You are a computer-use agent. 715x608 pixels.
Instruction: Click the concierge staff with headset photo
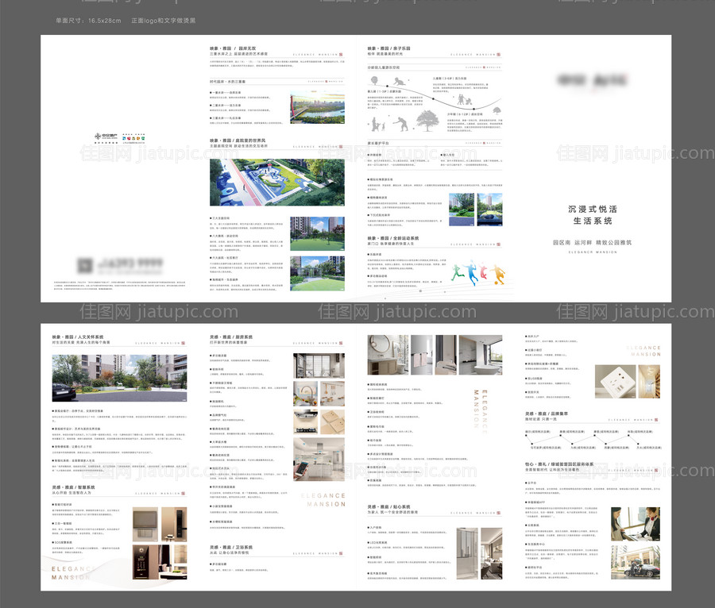[x=635, y=524]
